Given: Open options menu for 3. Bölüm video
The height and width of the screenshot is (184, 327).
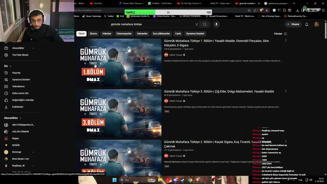Looking at the screenshot, I should tap(286, 91).
